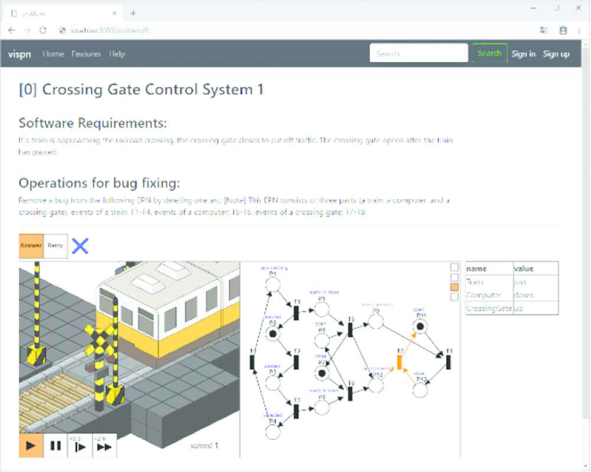Image resolution: width=591 pixels, height=472 pixels.
Task: Toggle the second white square checkbox
Action: [x=454, y=277]
